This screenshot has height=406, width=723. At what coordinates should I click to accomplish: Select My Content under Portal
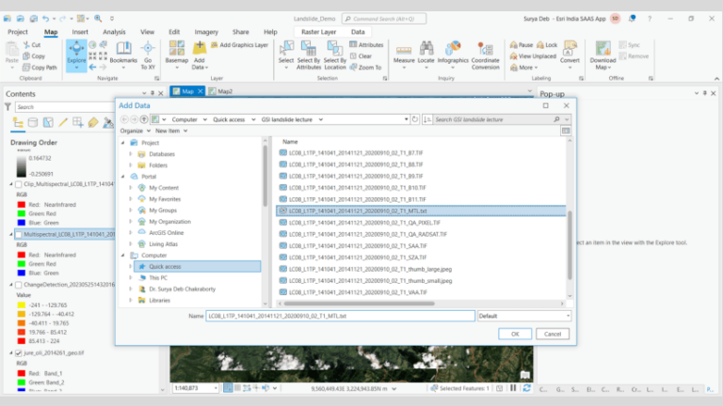164,188
